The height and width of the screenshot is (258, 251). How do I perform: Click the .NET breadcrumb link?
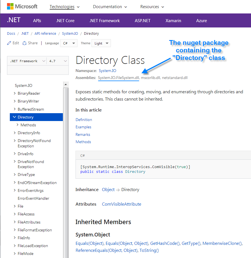(x=25, y=34)
